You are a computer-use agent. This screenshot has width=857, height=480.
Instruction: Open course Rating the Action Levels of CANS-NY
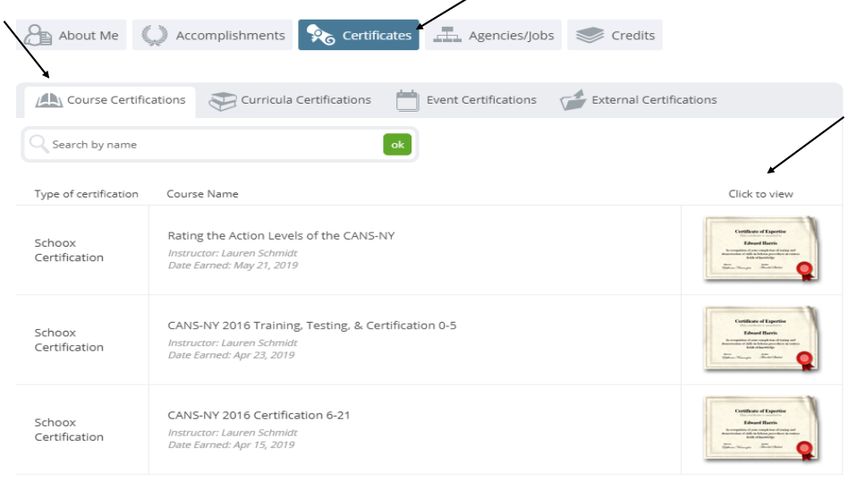(x=281, y=236)
